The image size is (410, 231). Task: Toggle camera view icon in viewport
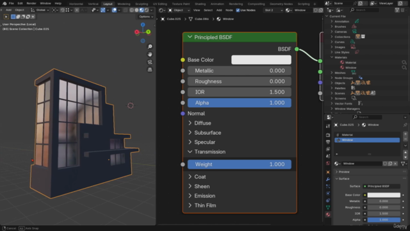(150, 62)
